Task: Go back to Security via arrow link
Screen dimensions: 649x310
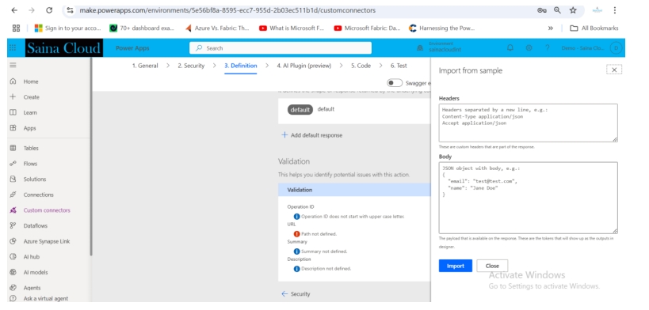Action: pyautogui.click(x=296, y=294)
